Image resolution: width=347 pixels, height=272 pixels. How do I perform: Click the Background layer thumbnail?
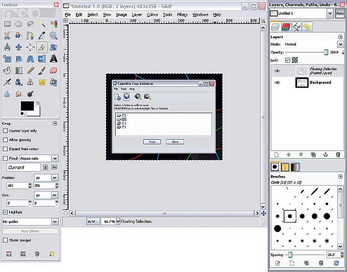(x=302, y=83)
